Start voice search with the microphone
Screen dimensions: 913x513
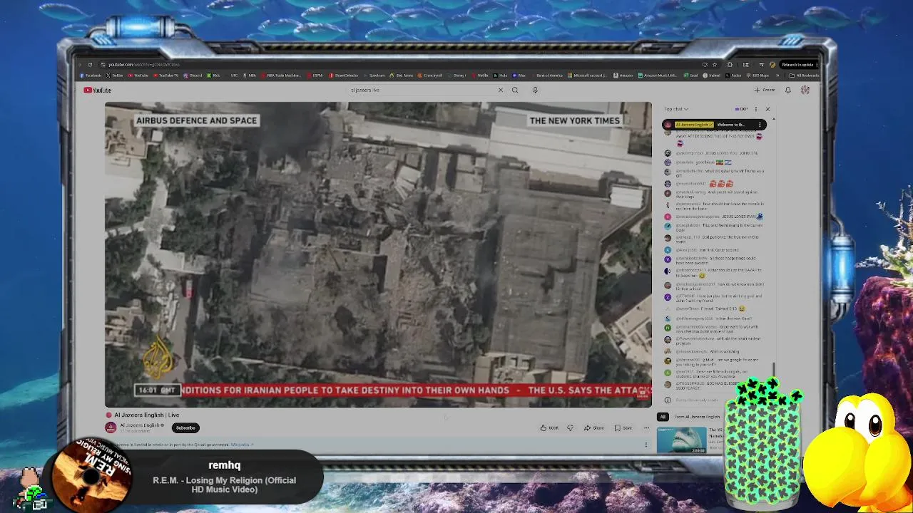[535, 90]
